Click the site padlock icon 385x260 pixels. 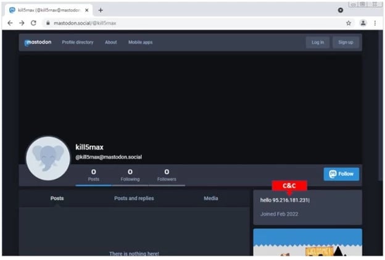point(48,23)
